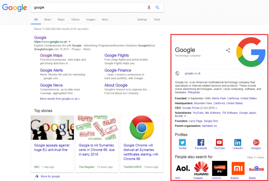Switch to the Images tab

pyautogui.click(x=90, y=20)
